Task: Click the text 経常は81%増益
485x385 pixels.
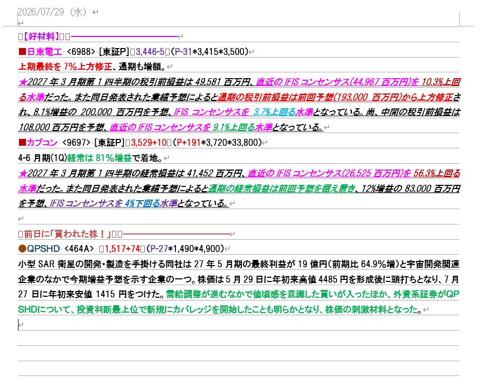Action: [100, 158]
